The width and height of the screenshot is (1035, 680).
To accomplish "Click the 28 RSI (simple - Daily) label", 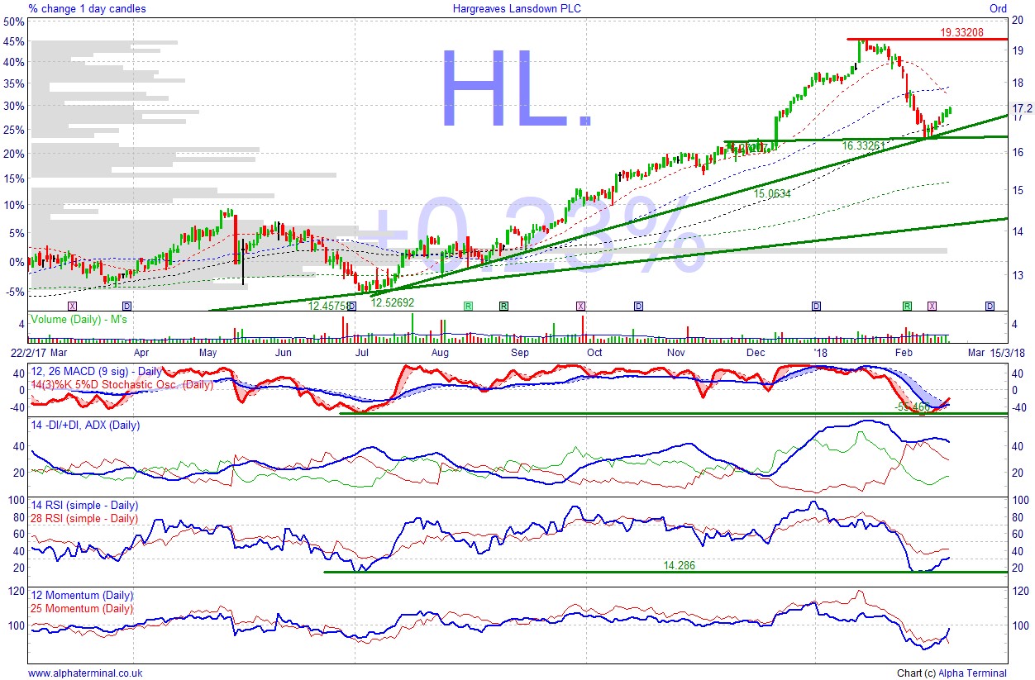I will (83, 518).
